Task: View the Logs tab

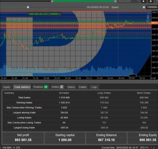Action: [x=94, y=87]
